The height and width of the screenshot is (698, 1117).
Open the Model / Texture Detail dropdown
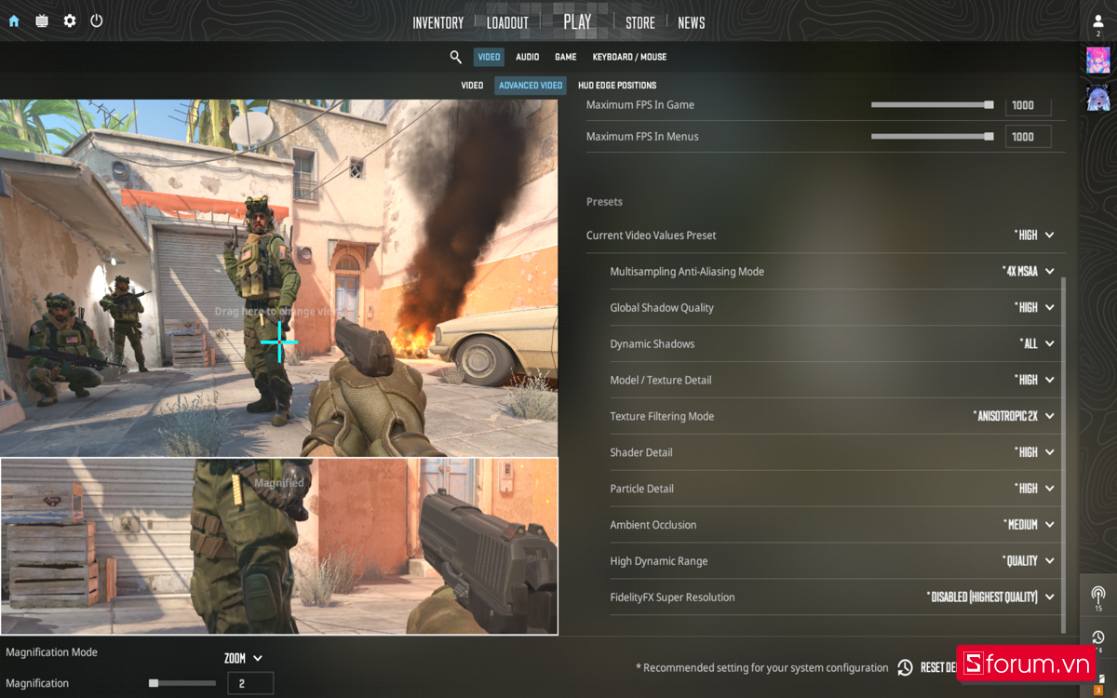click(x=1034, y=381)
